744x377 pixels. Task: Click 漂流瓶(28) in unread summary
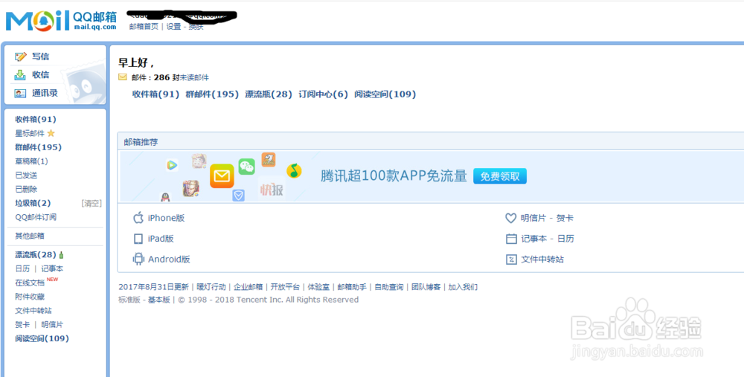coord(269,94)
